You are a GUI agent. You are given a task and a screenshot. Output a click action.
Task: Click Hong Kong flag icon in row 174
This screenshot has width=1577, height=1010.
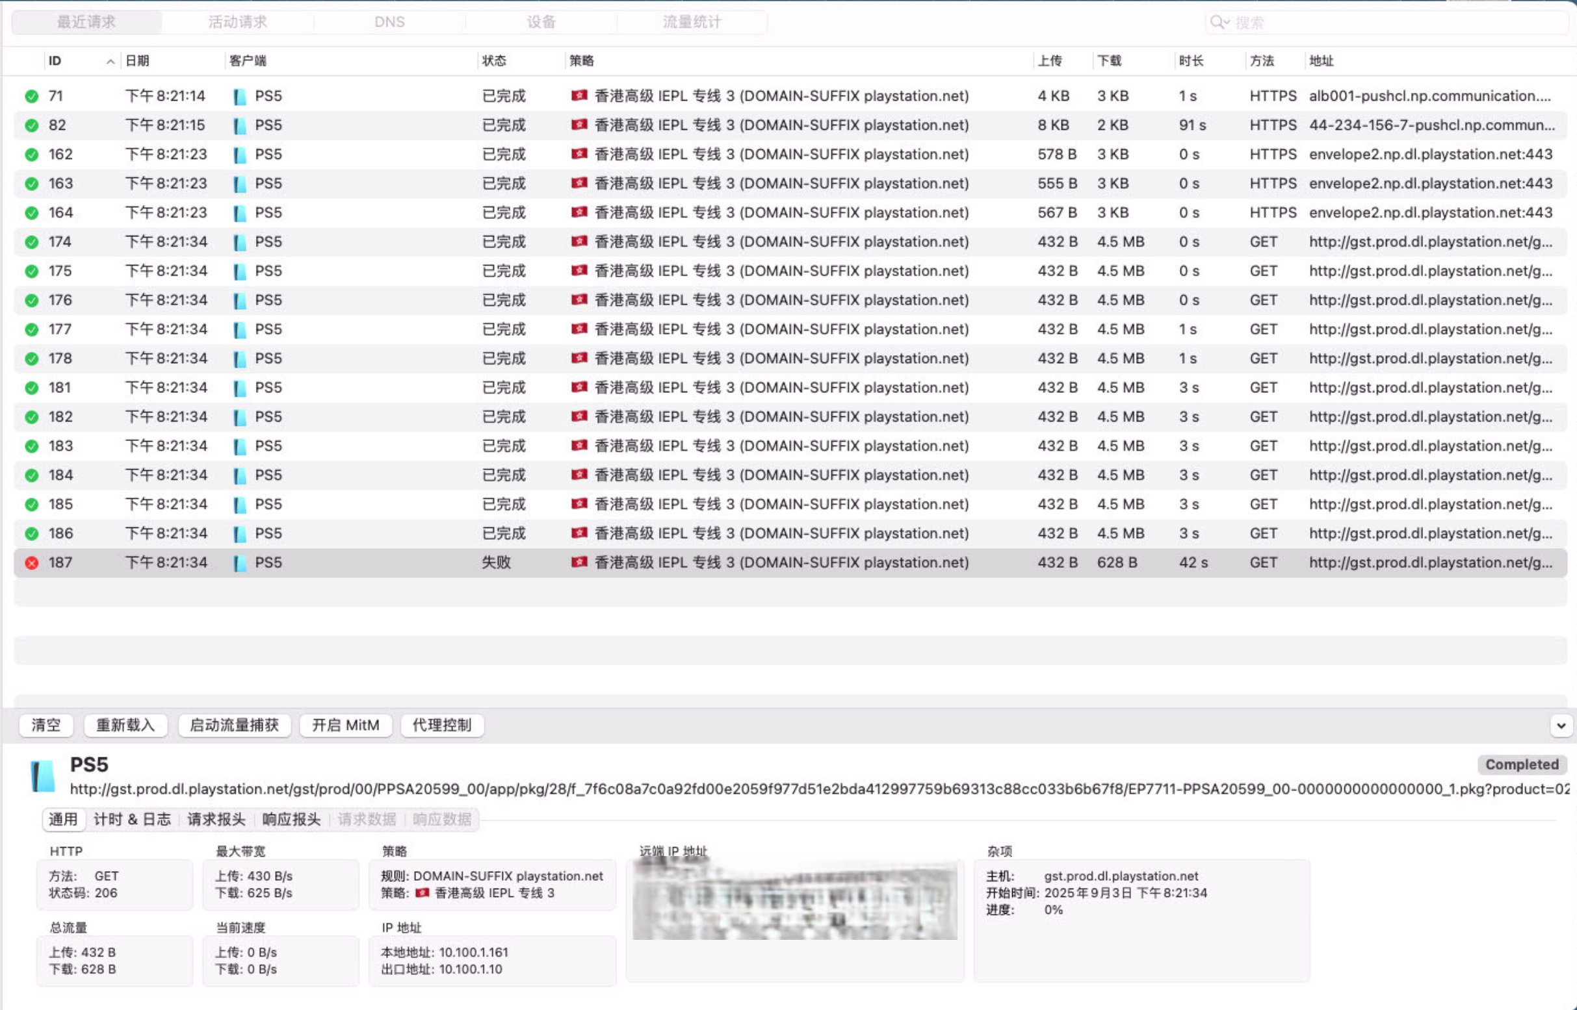point(579,242)
